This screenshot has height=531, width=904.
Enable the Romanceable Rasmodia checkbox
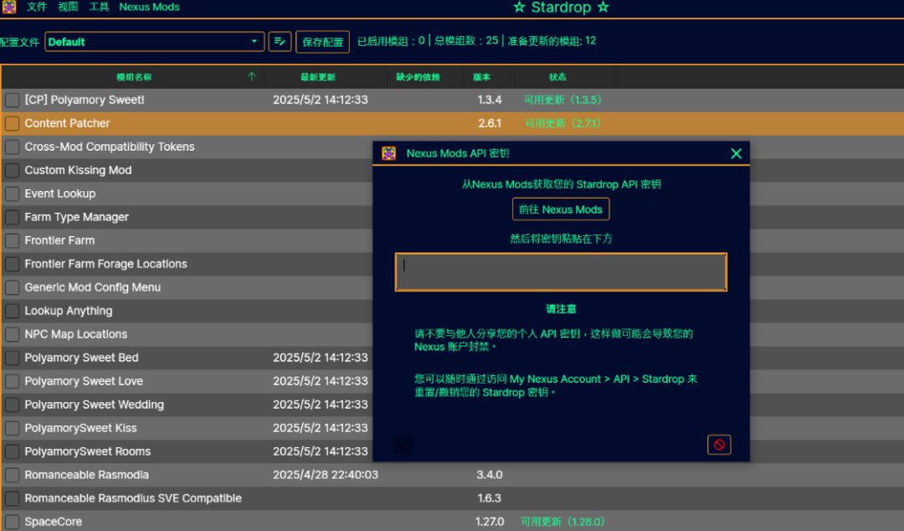[x=12, y=475]
